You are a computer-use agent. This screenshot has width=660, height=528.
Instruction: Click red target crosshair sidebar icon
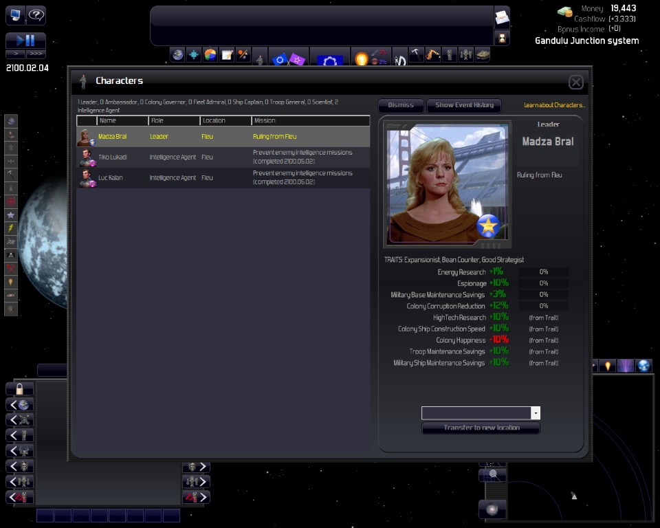(x=11, y=201)
